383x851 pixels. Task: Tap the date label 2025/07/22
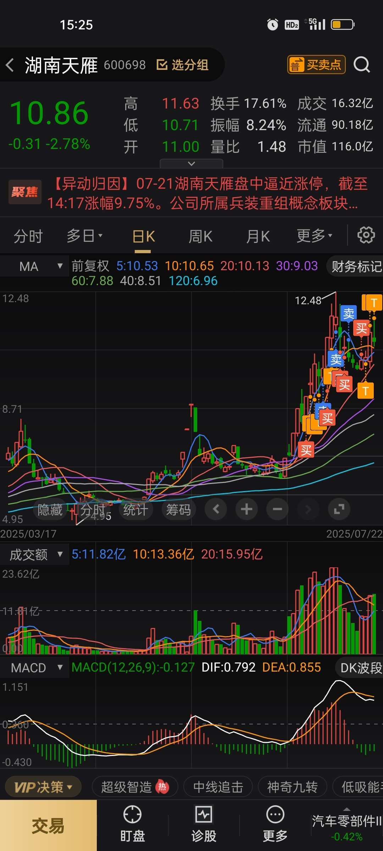click(x=354, y=534)
